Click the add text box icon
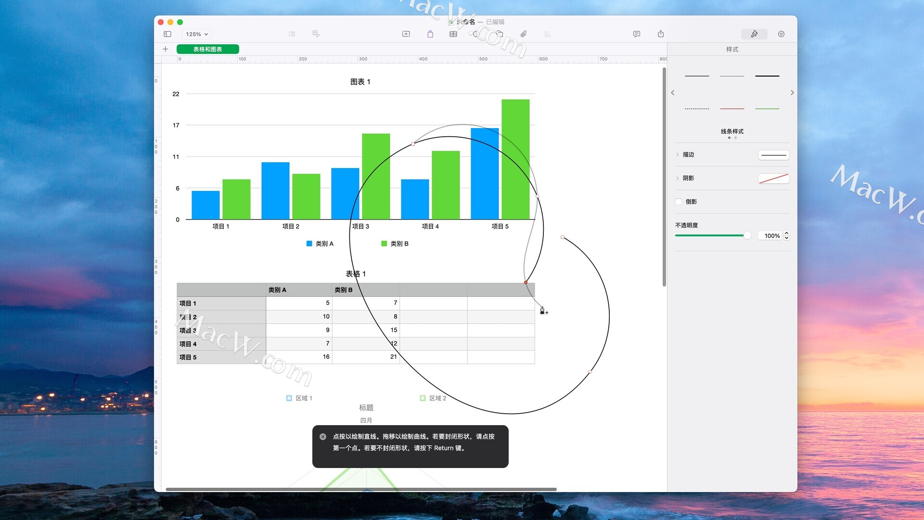924x520 pixels. tap(406, 34)
